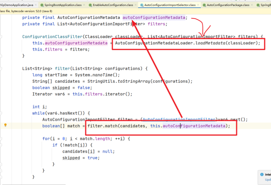Image resolution: width=271 pixels, height=185 pixels.
Task: Click the Upd link in IntelliJ notification
Action: (267, 180)
